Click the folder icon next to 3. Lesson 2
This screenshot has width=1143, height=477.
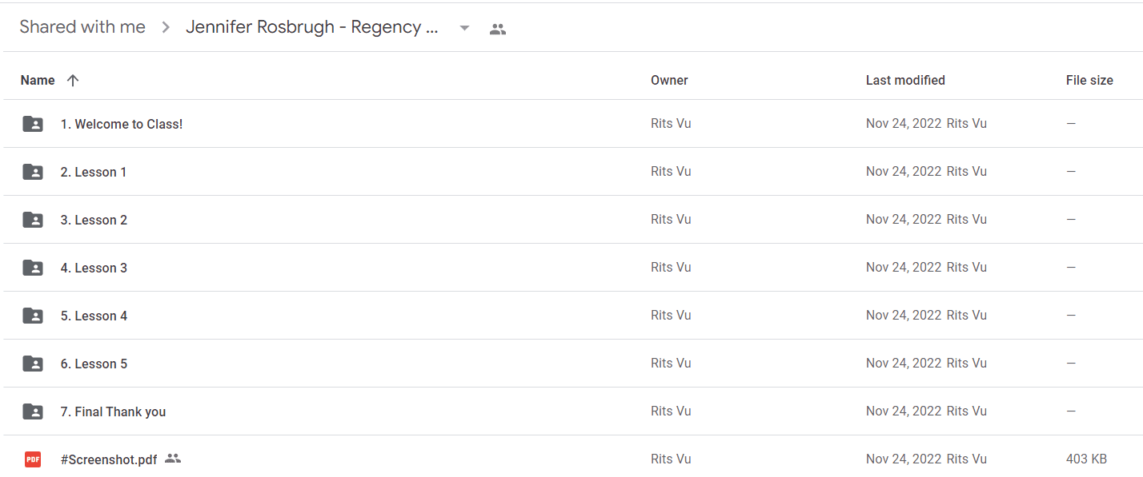pos(33,220)
